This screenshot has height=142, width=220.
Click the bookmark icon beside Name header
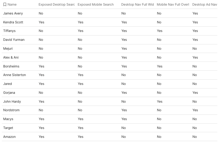[x=5, y=4]
